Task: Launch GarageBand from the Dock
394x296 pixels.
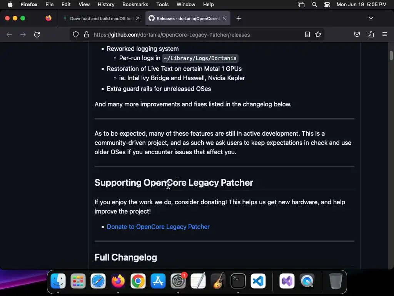Action: [x=218, y=281]
